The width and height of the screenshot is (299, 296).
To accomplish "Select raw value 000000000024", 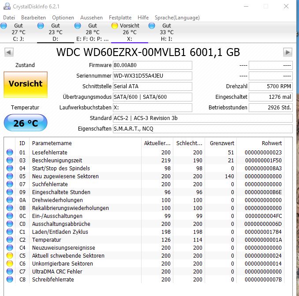I will click(x=263, y=255).
